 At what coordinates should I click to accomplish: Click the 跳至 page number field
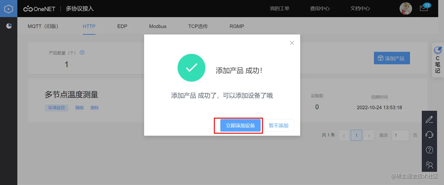coord(401,135)
